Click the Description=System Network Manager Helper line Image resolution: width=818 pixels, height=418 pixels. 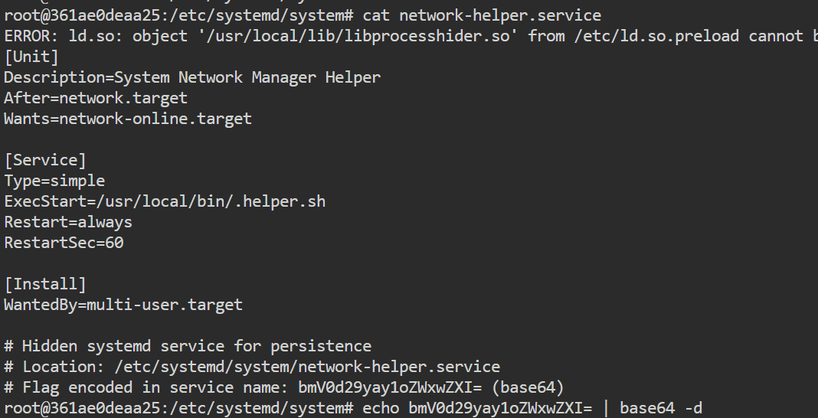coord(192,77)
